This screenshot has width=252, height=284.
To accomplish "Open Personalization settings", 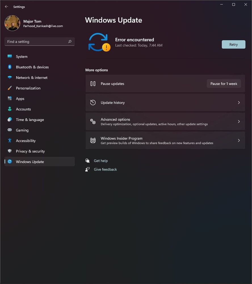I will 10,88.
